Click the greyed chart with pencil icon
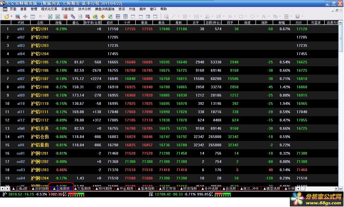 [166, 17]
